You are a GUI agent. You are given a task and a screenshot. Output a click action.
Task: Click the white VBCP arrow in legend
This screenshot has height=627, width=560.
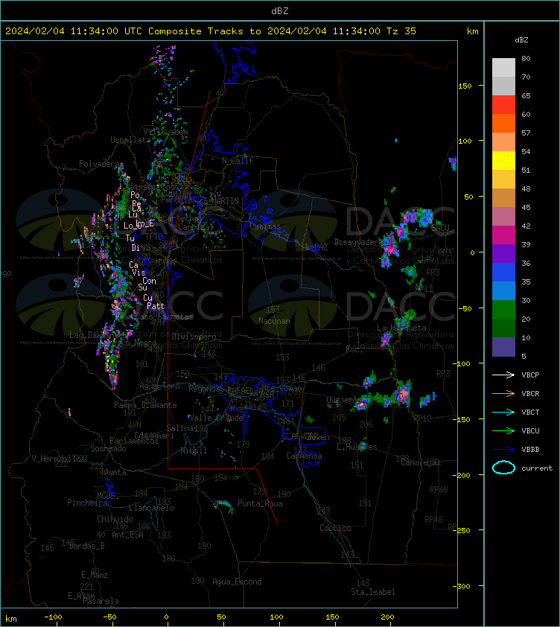click(x=503, y=375)
